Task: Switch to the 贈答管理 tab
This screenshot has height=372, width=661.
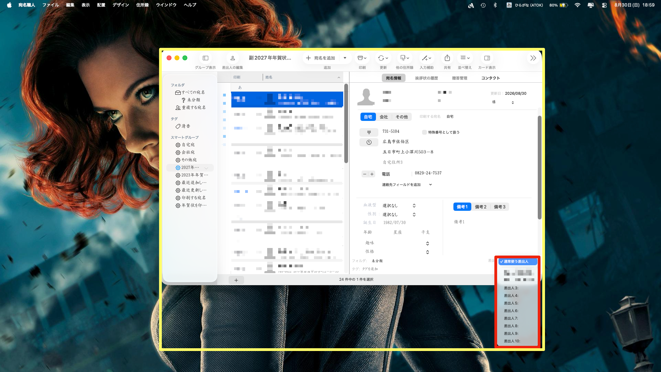Action: point(460,78)
